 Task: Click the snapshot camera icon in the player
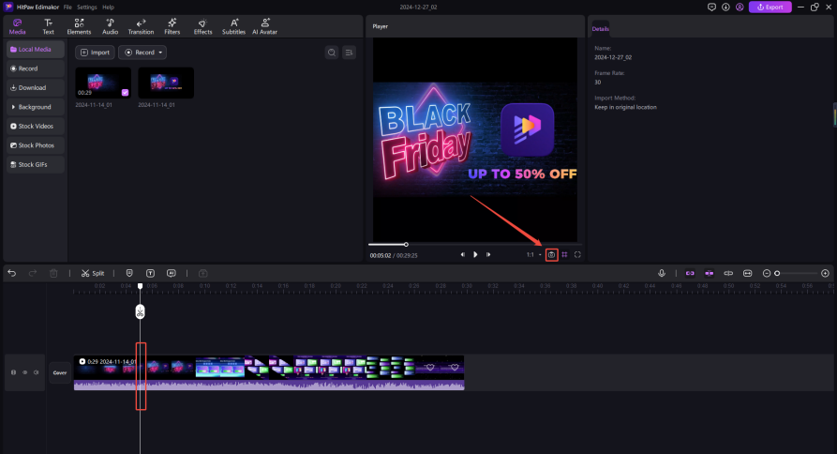click(551, 254)
